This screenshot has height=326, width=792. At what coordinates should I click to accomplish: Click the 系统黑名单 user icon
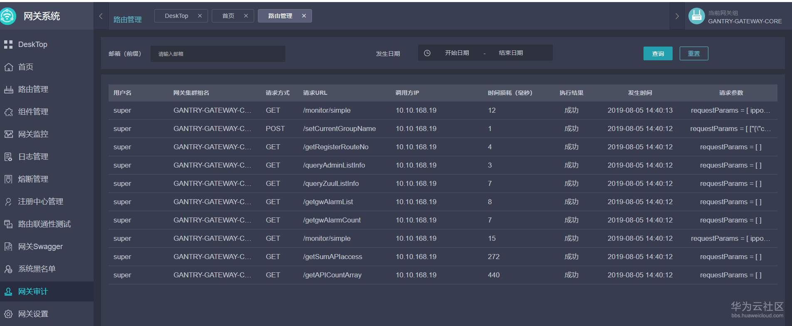point(8,269)
